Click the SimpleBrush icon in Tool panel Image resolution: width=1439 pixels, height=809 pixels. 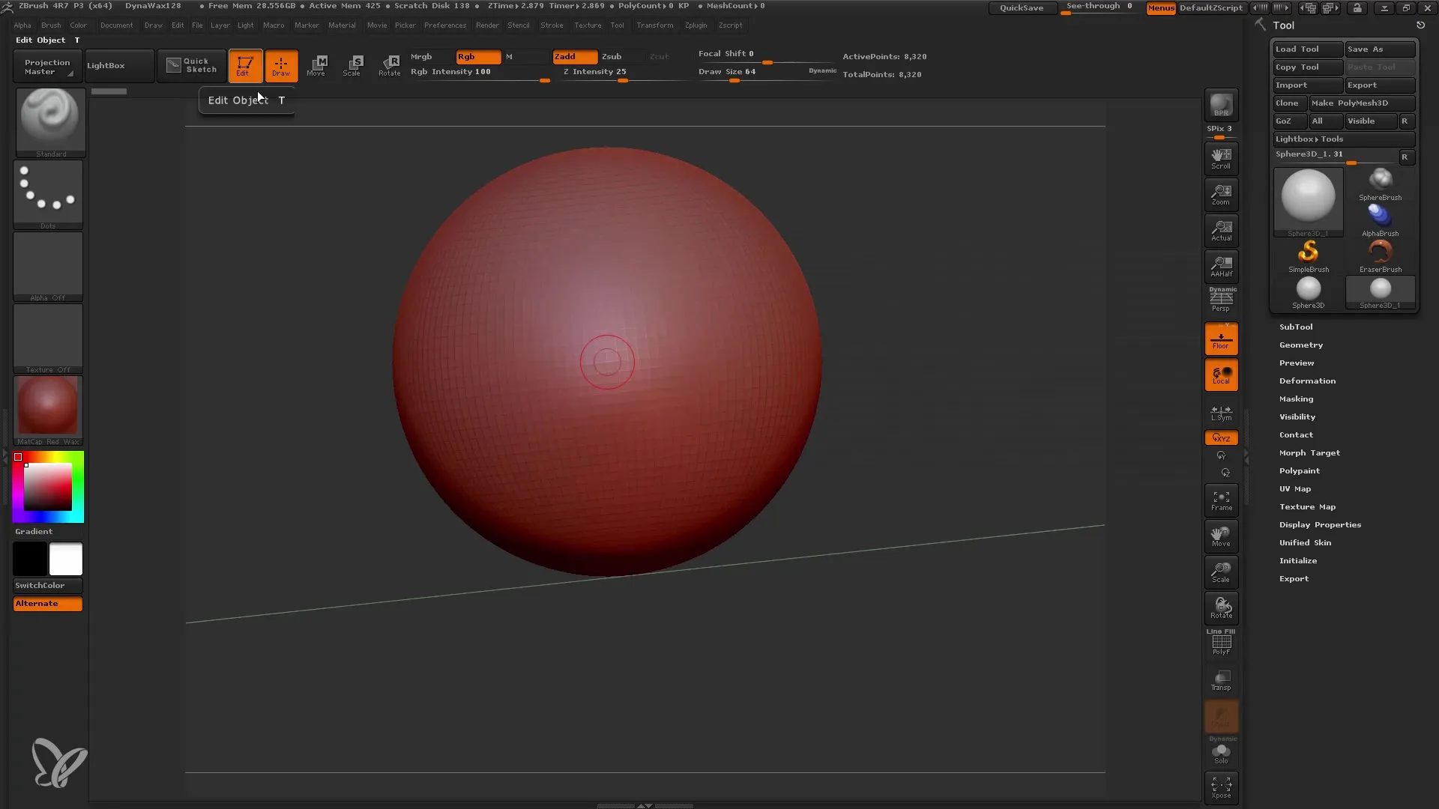(x=1308, y=251)
